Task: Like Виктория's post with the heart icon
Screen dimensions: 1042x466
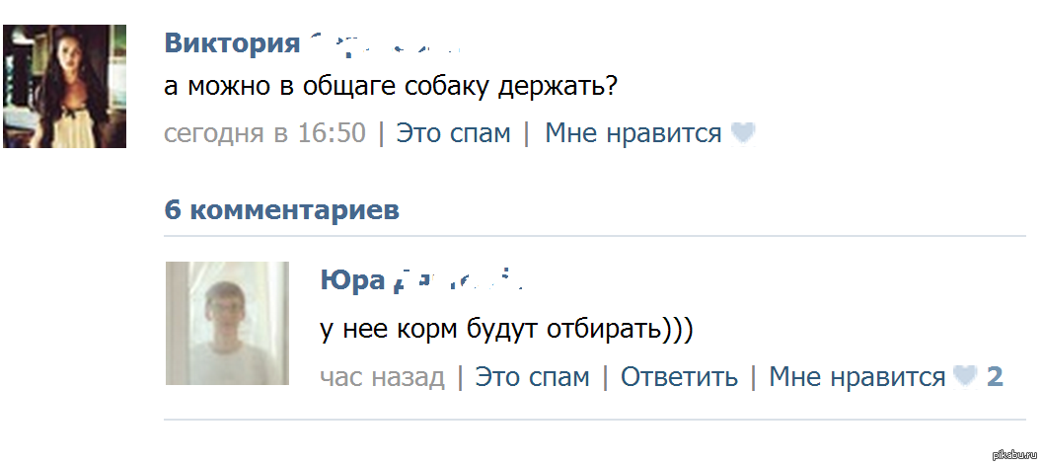Action: click(743, 133)
